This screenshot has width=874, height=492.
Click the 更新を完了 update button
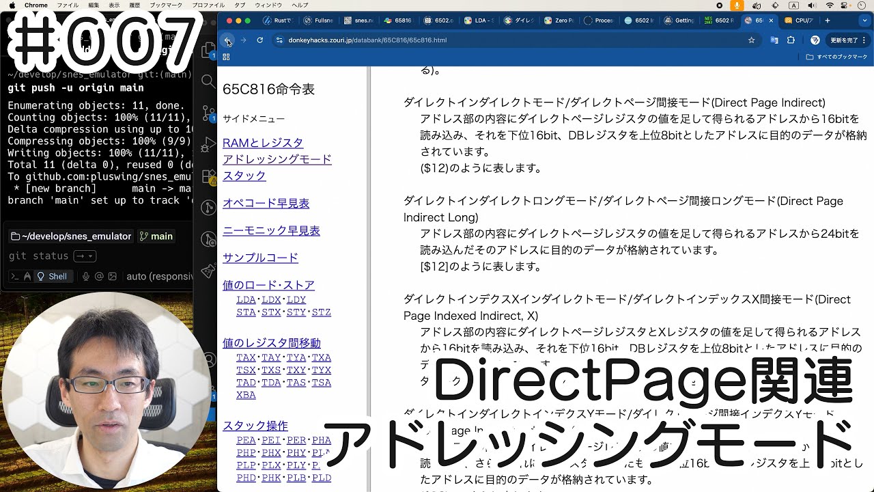[x=847, y=40]
